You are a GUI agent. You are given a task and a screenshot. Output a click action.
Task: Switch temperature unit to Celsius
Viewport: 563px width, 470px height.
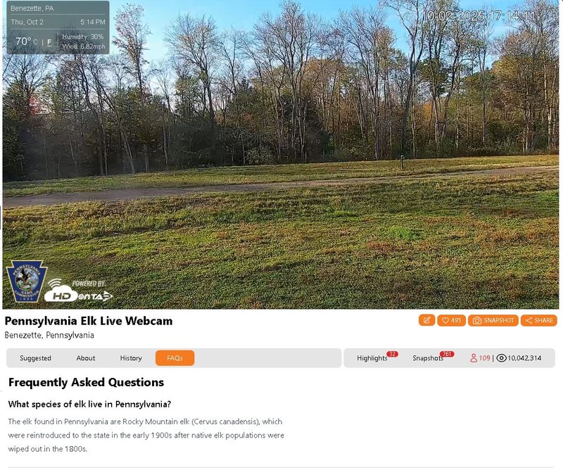(x=35, y=42)
